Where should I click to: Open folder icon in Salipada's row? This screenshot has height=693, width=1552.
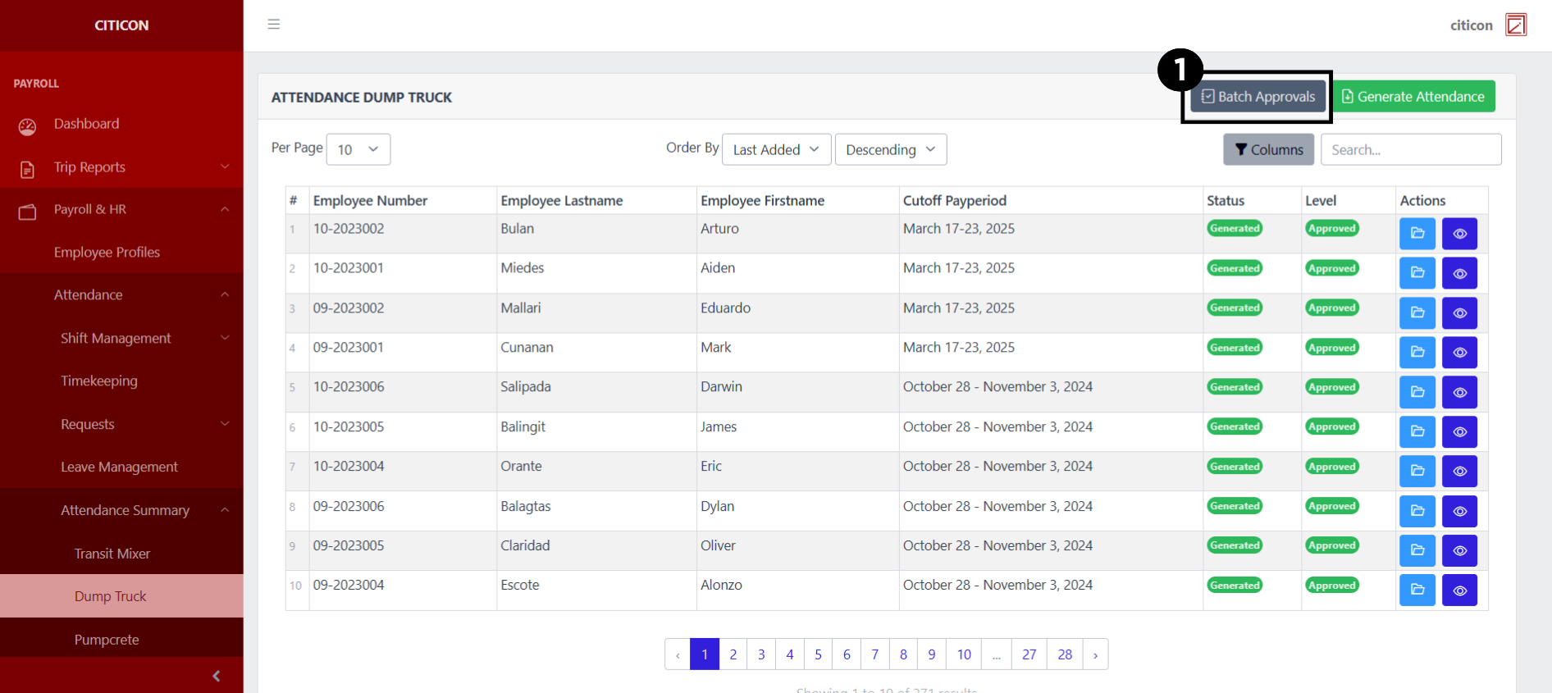pos(1417,392)
